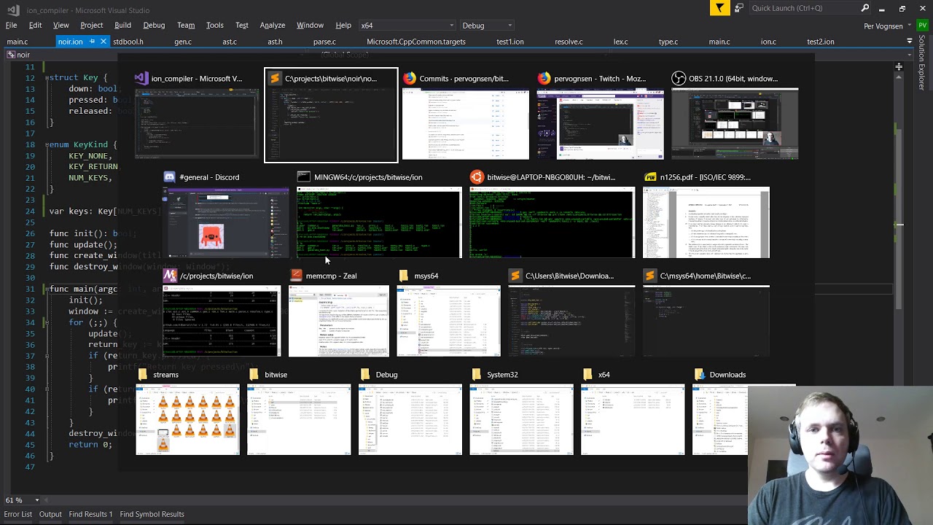
Task: Toggle the pin on noir.ion tab
Action: pos(92,42)
